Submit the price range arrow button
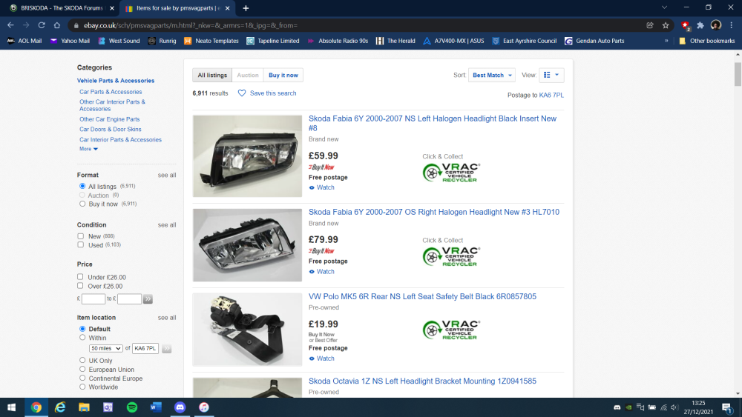742x417 pixels. tap(148, 299)
